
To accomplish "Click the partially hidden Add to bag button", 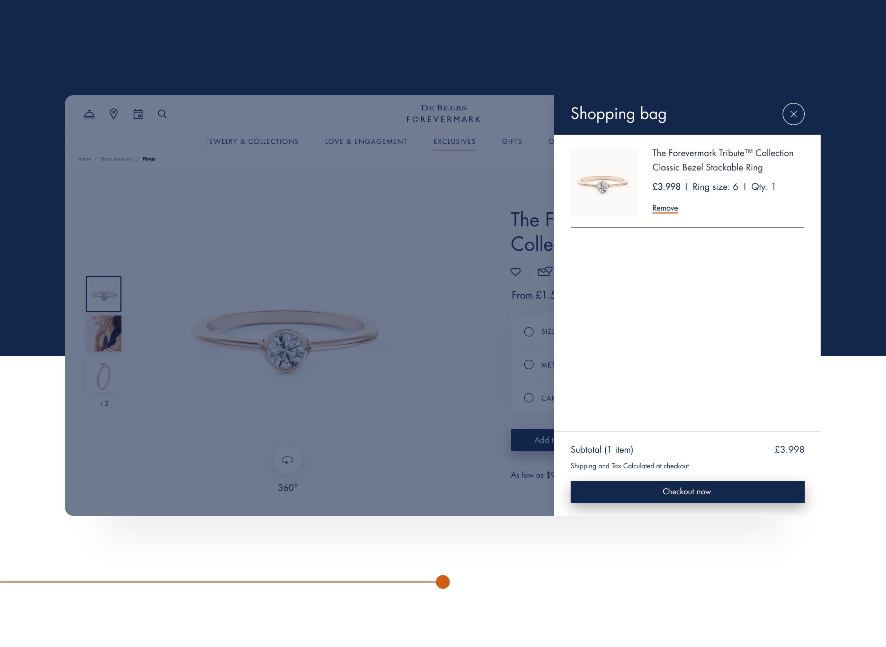I will click(x=532, y=440).
